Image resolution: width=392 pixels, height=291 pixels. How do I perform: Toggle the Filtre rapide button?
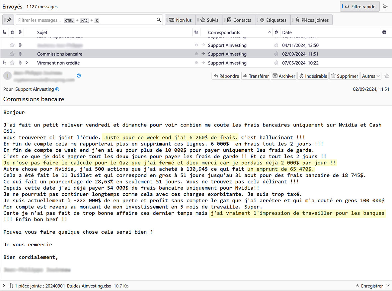[x=359, y=7]
